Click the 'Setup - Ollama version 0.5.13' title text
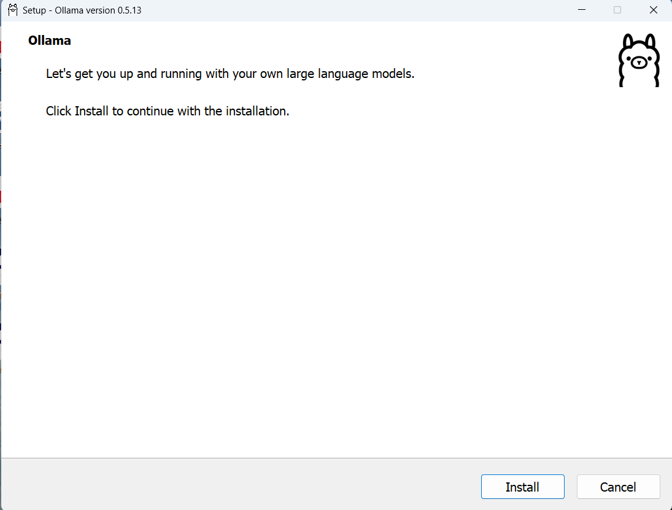 (81, 10)
